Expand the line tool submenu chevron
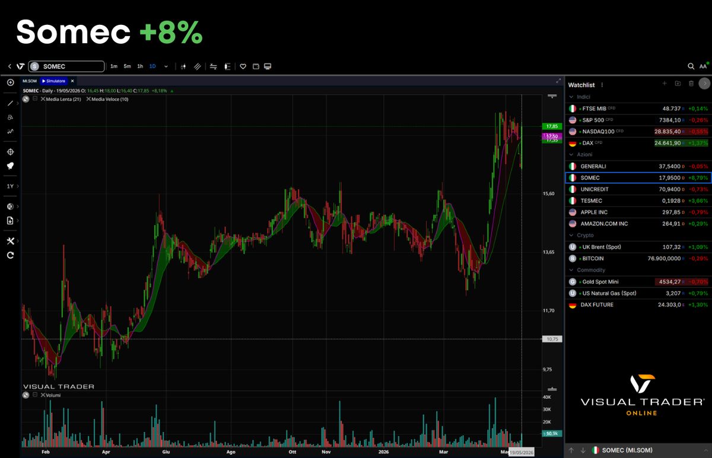 pyautogui.click(x=18, y=103)
